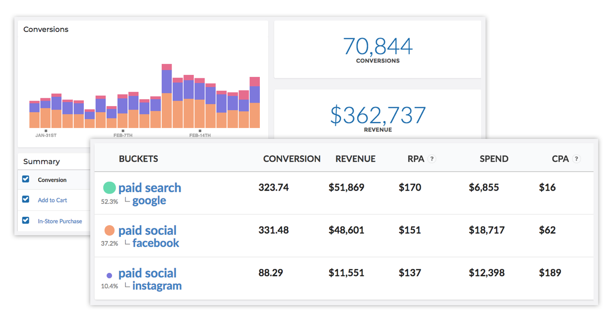Click the $16 CPA cell
Image resolution: width=612 pixels, height=322 pixels.
pos(547,188)
